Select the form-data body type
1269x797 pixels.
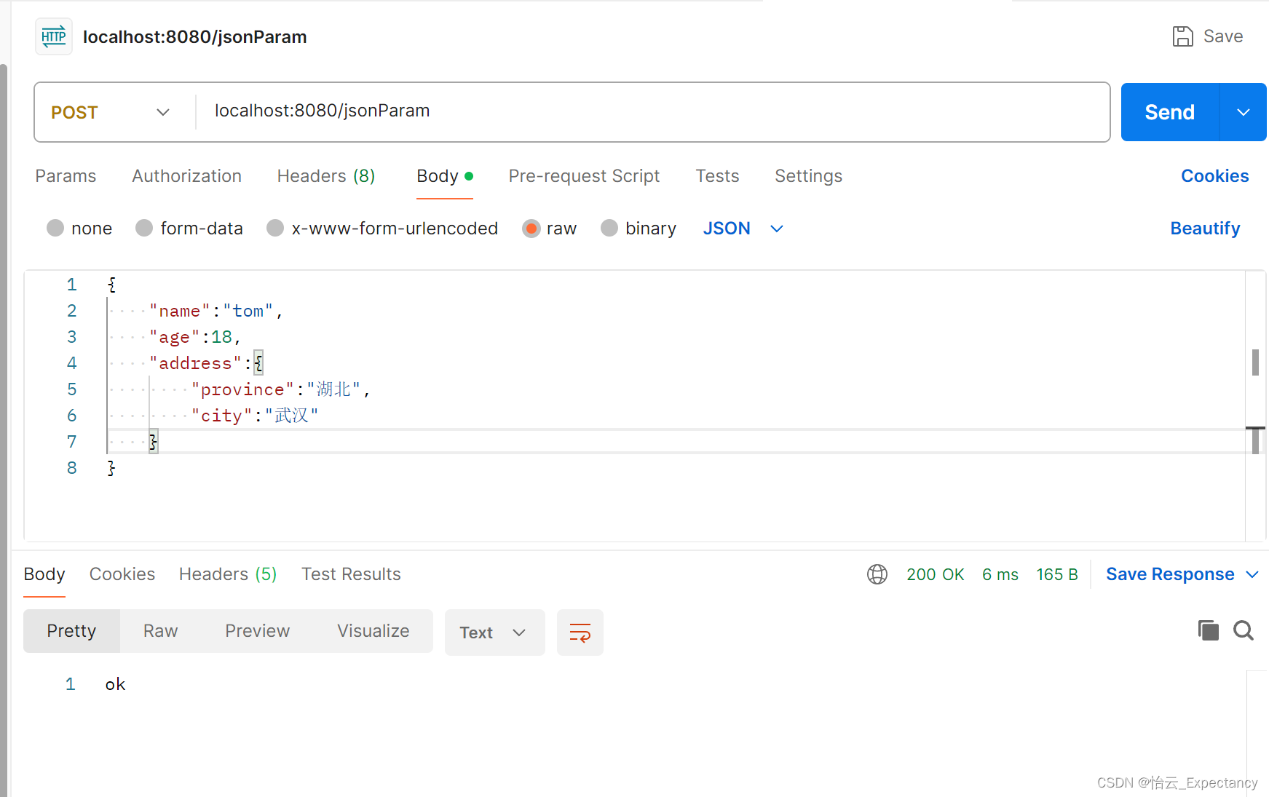pyautogui.click(x=143, y=228)
